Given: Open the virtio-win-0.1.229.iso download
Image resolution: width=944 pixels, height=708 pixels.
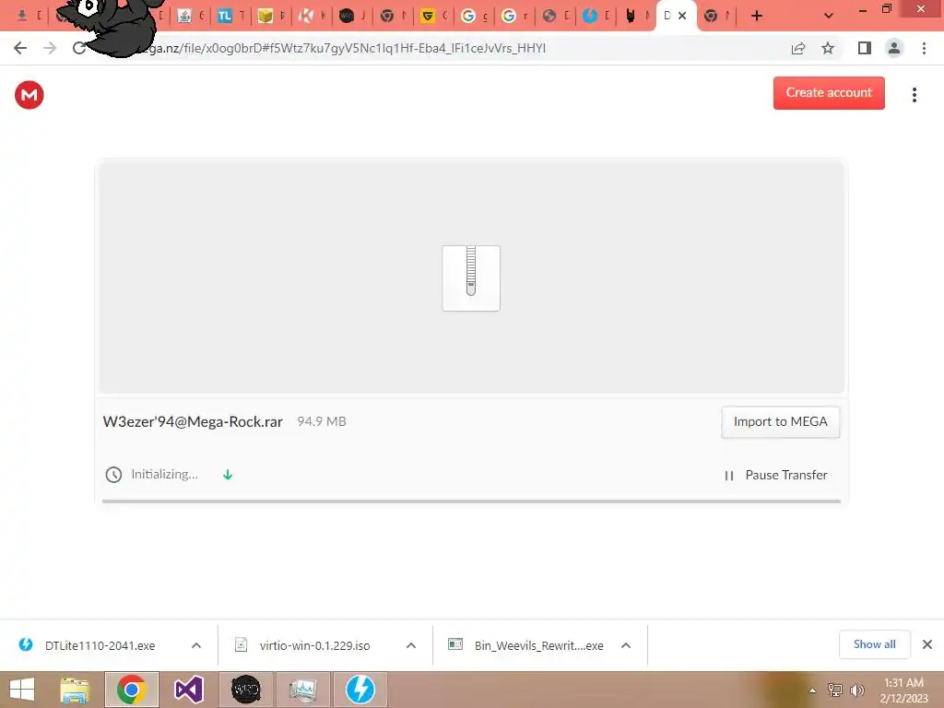Looking at the screenshot, I should (315, 645).
